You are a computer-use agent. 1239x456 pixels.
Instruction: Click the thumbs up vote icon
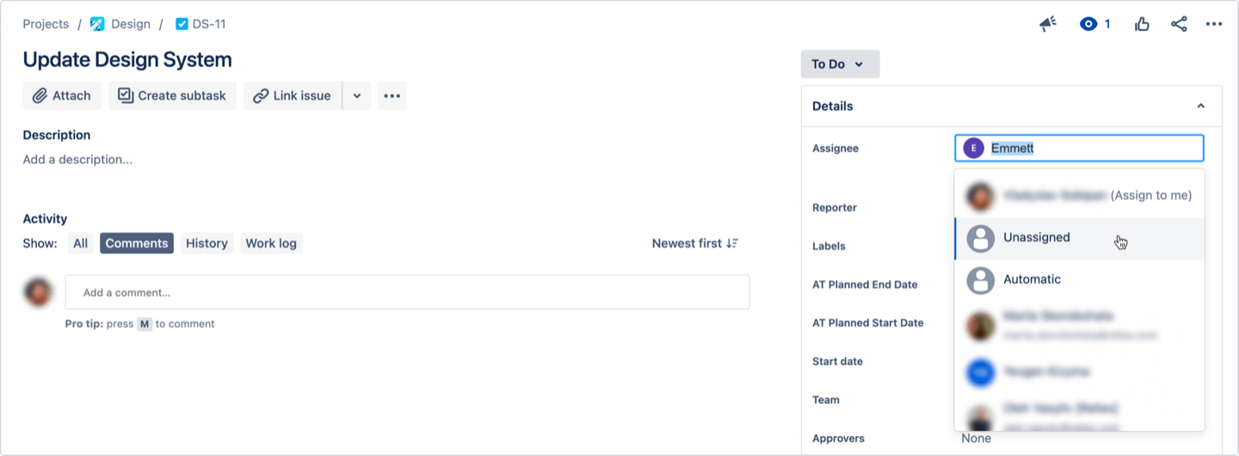pyautogui.click(x=1142, y=24)
